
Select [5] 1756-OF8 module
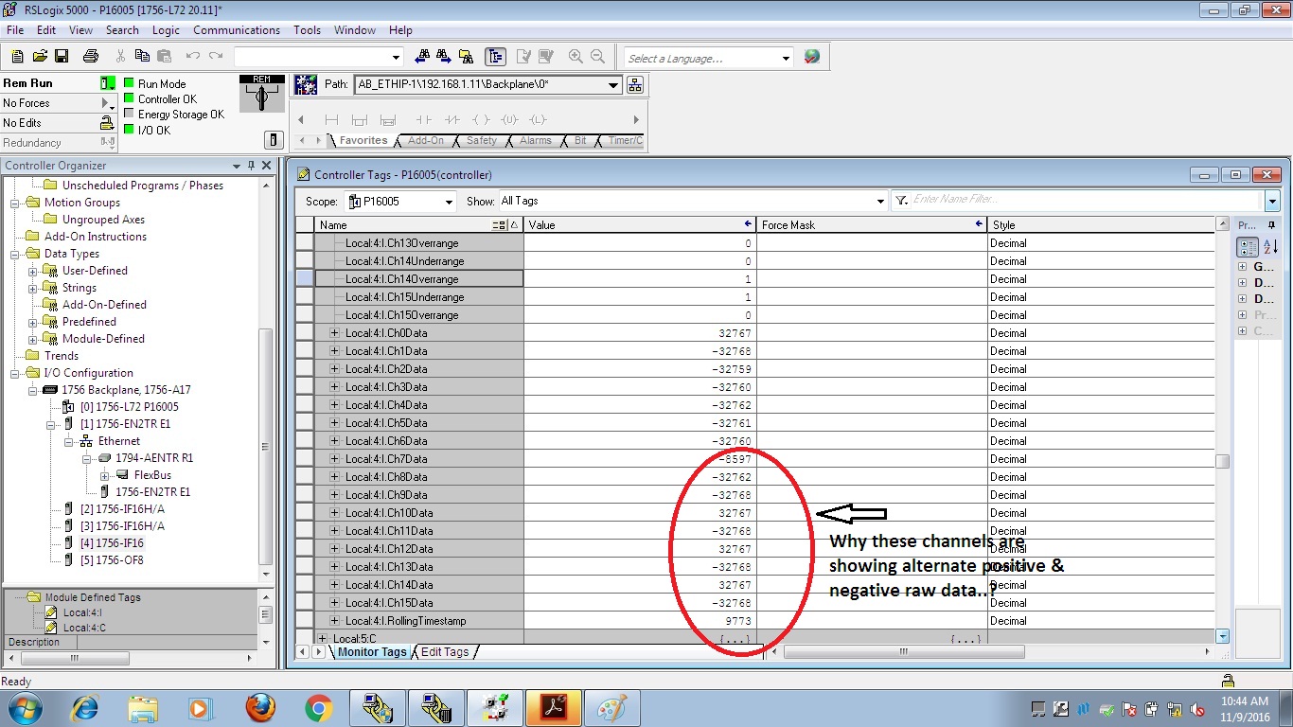112,560
